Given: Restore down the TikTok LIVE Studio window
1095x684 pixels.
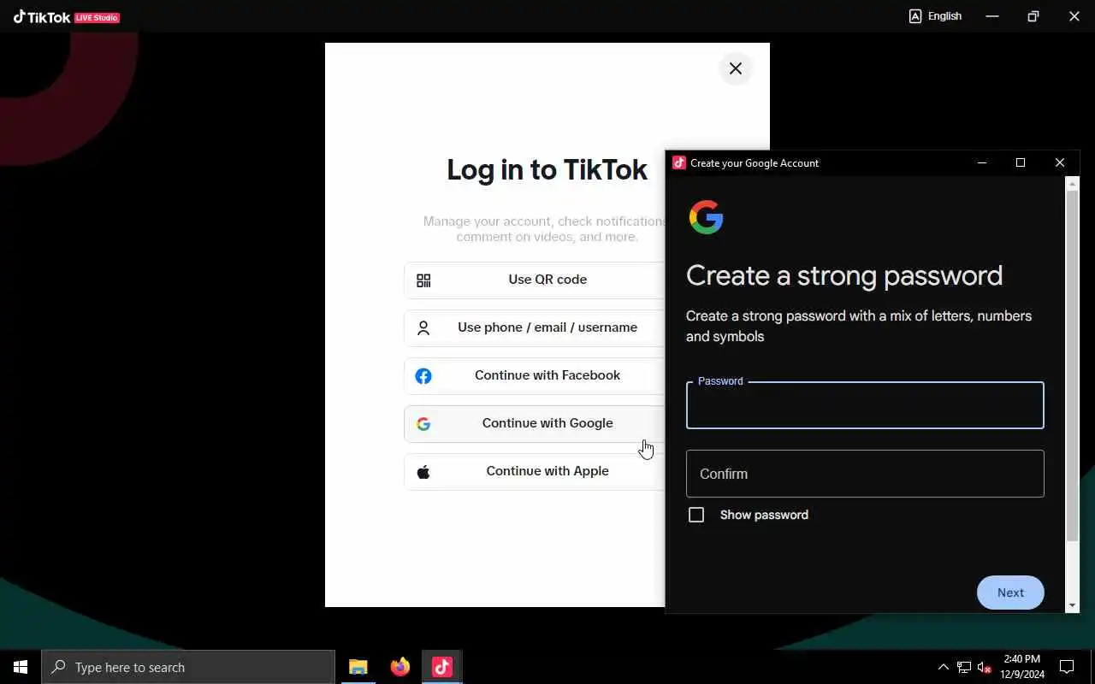Looking at the screenshot, I should [1033, 16].
